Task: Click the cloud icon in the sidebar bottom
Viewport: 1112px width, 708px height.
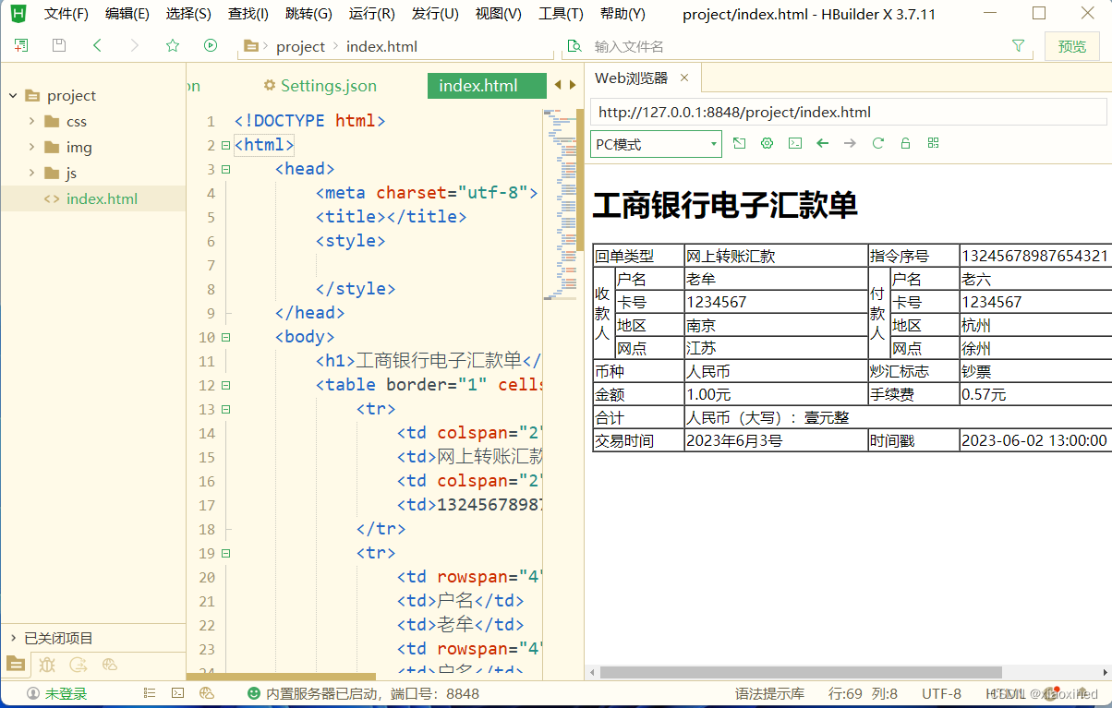Action: click(x=110, y=664)
